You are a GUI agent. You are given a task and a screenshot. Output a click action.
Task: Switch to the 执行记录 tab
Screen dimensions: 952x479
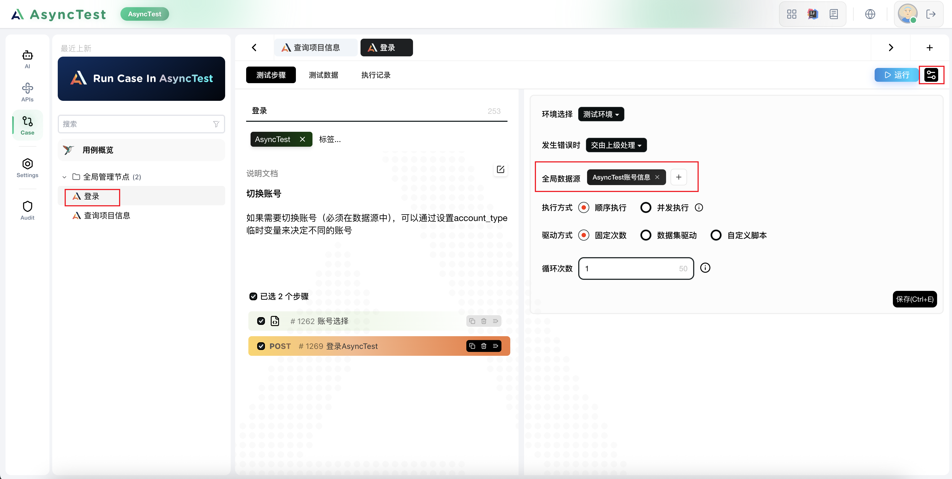[375, 75]
